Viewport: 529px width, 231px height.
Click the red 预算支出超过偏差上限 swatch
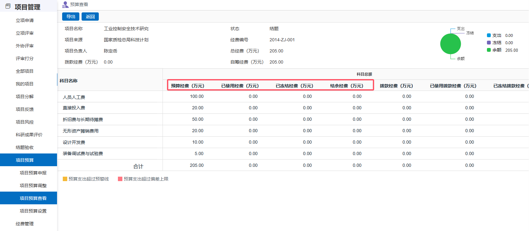tap(120, 179)
